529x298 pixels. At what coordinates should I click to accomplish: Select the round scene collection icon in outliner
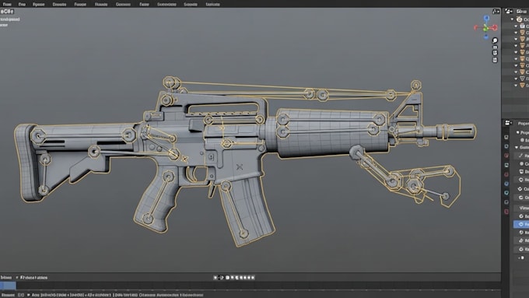(x=520, y=19)
